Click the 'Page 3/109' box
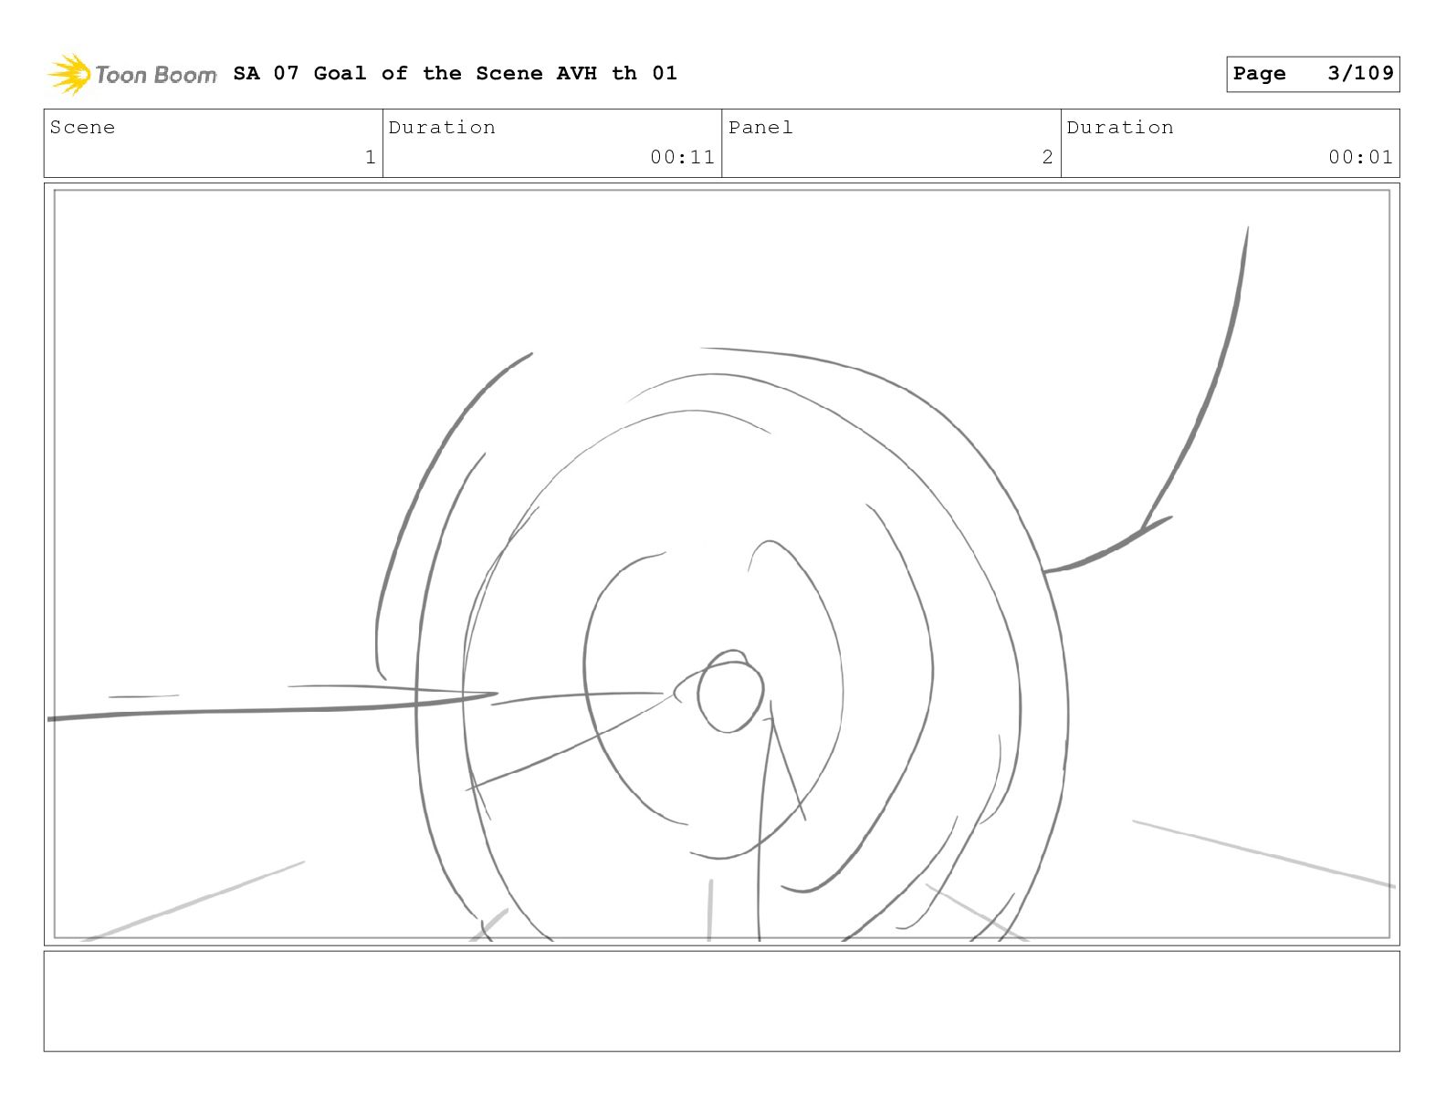 tap(1313, 74)
